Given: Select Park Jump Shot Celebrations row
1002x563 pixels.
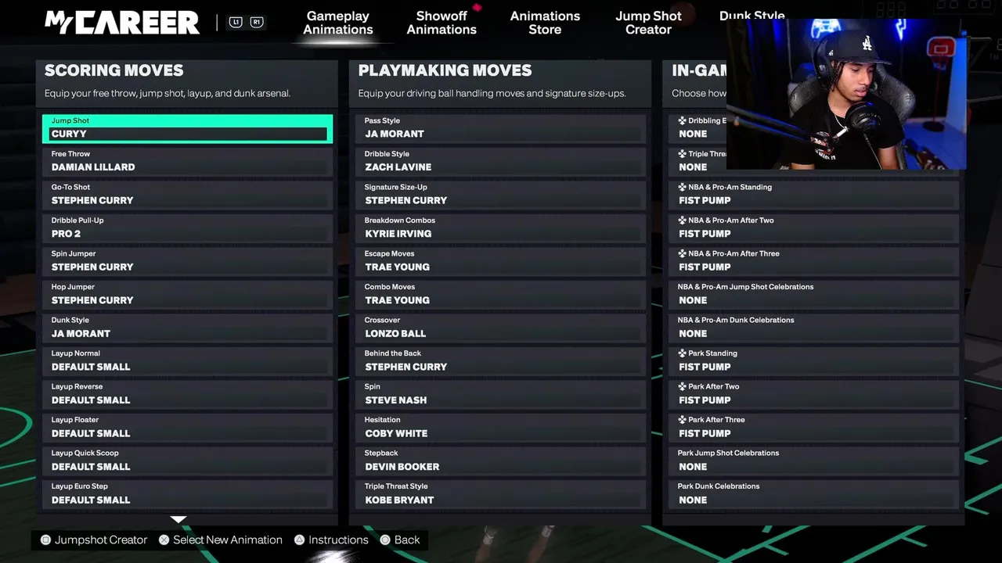Looking at the screenshot, I should [814, 461].
